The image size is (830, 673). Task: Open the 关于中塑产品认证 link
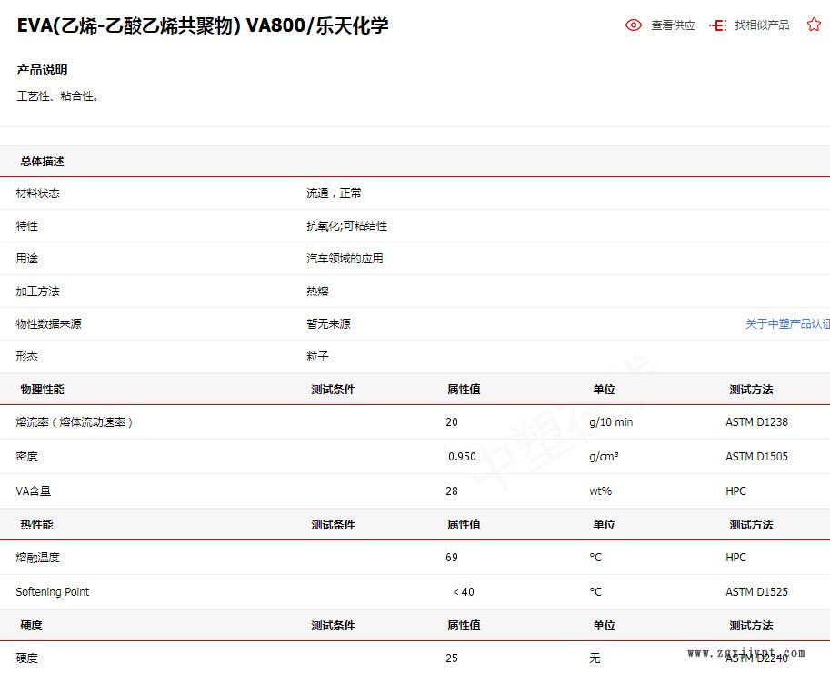[787, 324]
